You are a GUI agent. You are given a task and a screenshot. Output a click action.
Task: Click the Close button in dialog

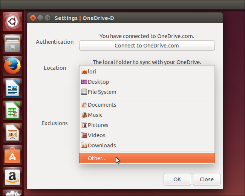click(x=207, y=179)
